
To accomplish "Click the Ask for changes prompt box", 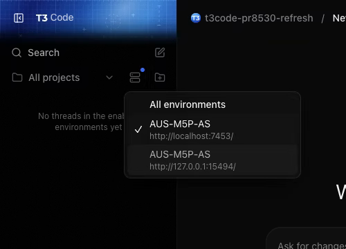I will pos(306,239).
